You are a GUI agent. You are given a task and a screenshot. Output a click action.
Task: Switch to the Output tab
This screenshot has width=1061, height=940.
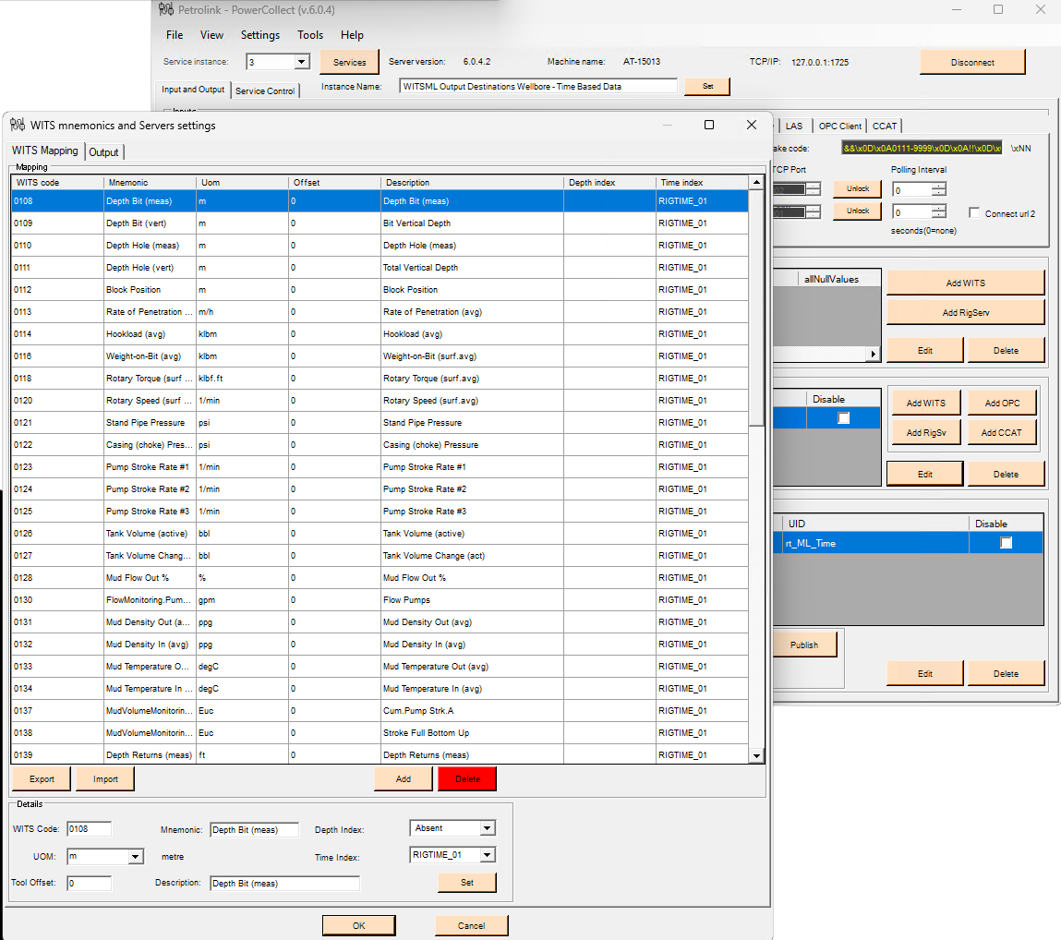click(x=104, y=151)
